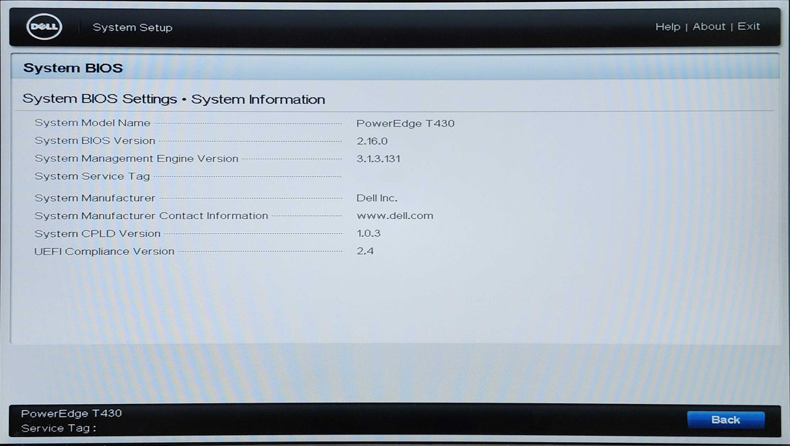Click the www.dell.com value
The width and height of the screenshot is (790, 446).
coord(395,216)
